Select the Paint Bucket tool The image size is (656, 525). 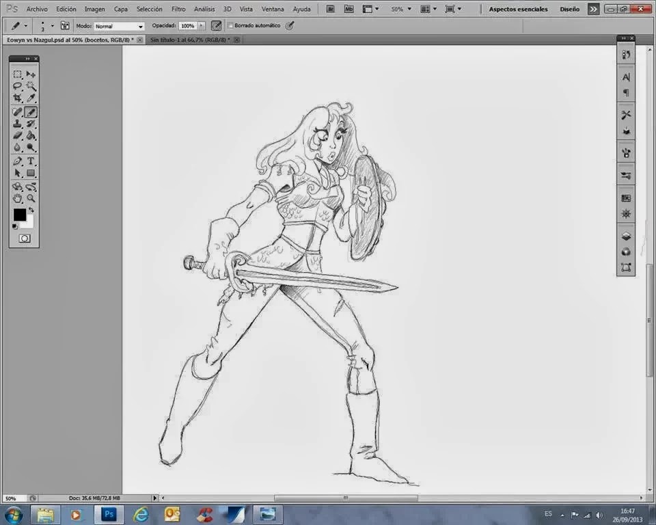tap(31, 135)
